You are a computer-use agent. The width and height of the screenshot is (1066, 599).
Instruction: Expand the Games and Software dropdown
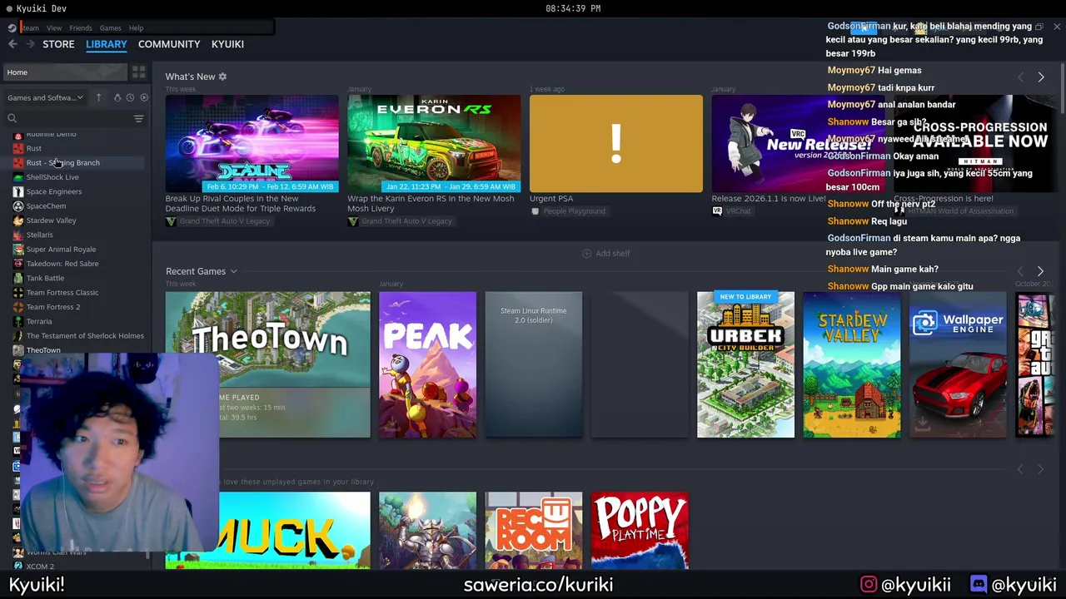tap(45, 97)
